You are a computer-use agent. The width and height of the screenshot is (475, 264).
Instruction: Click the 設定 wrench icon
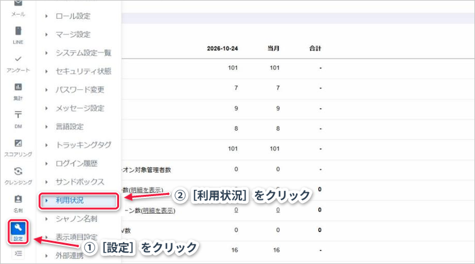(18, 232)
